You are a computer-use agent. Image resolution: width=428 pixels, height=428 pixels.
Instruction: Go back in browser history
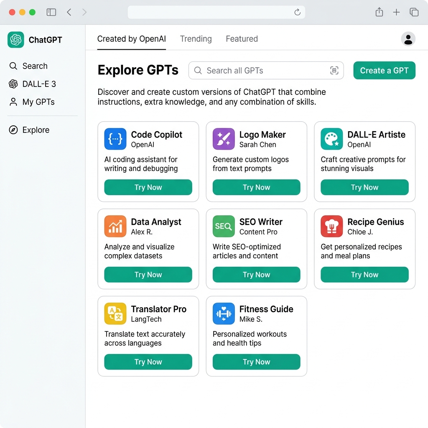pyautogui.click(x=69, y=12)
